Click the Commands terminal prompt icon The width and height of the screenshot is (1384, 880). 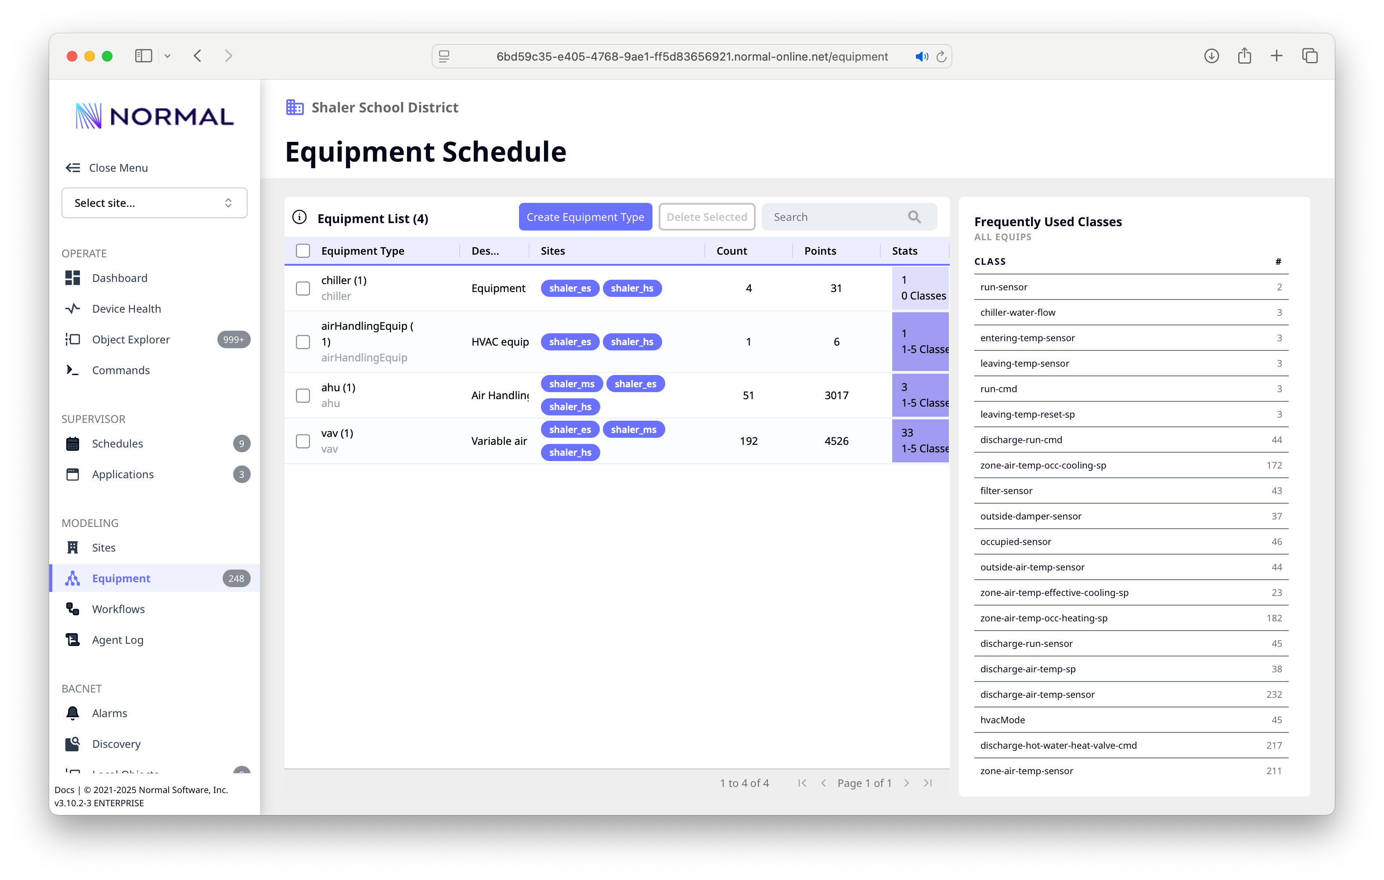click(x=72, y=370)
